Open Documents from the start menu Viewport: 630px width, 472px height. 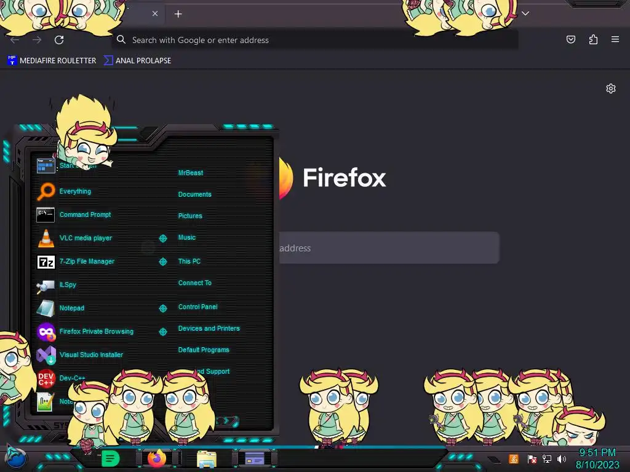[x=194, y=194]
